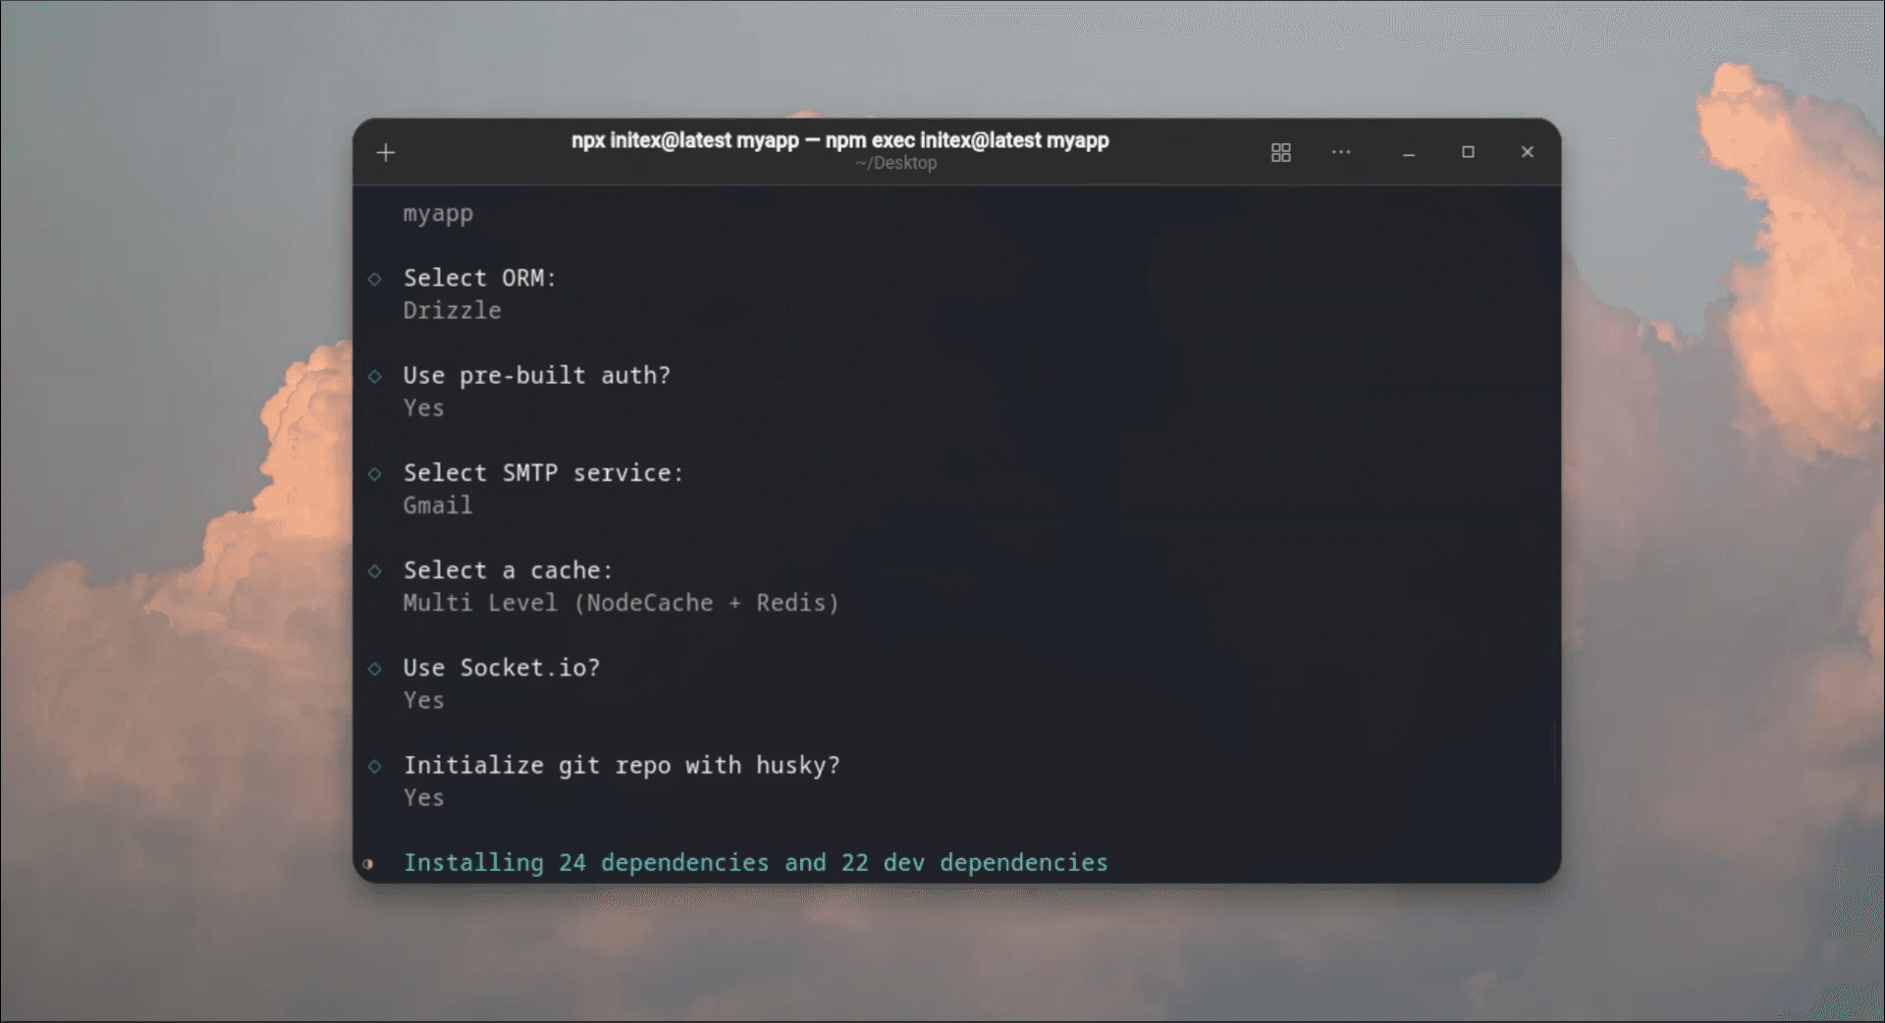Click the 'Yes' answer under Socket.io
Image resolution: width=1885 pixels, height=1023 pixels.
[423, 700]
